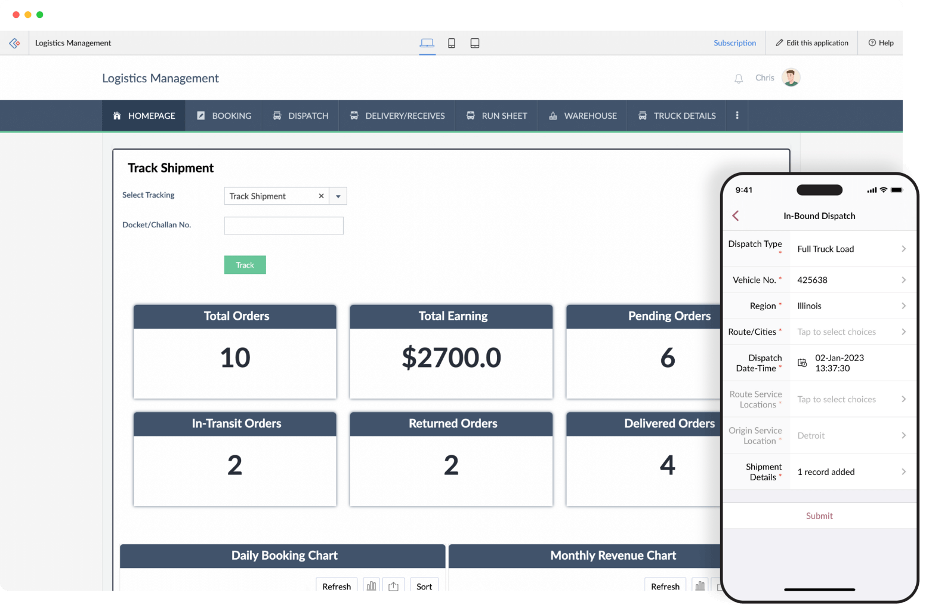Viewport: 926px width, 611px height.
Task: Tap Submit on the mobile dispatch form
Action: [819, 516]
